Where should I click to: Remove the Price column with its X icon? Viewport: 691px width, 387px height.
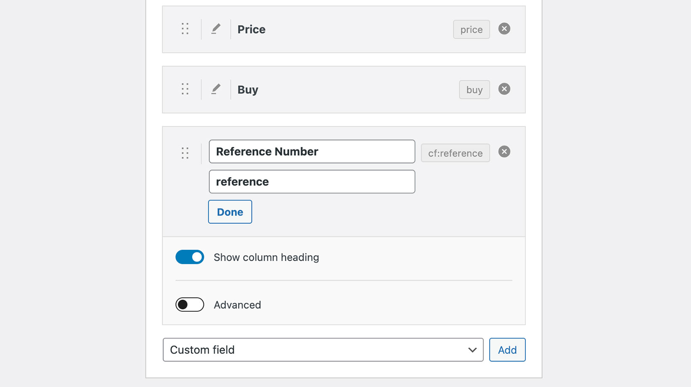[x=504, y=29]
